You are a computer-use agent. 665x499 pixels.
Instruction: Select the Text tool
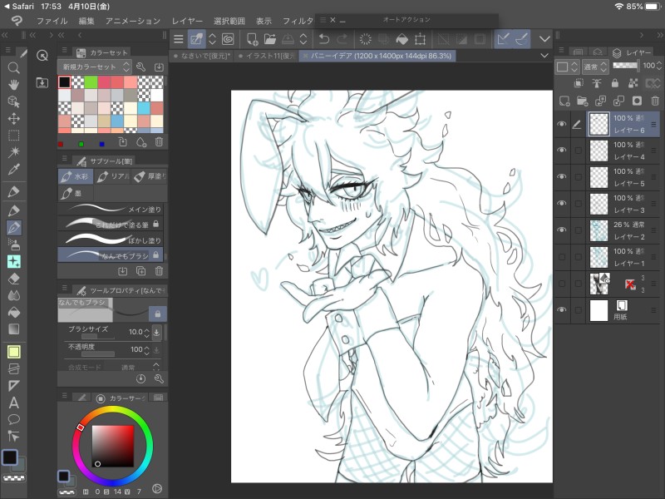13,403
